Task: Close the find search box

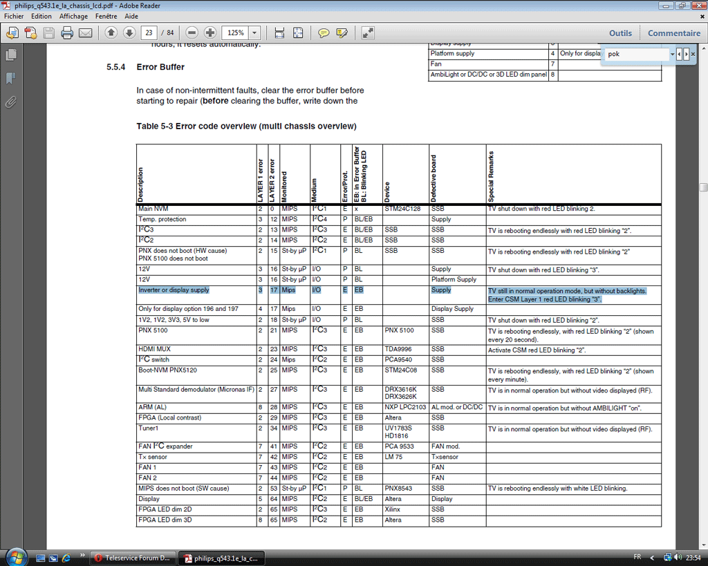Action: point(693,54)
